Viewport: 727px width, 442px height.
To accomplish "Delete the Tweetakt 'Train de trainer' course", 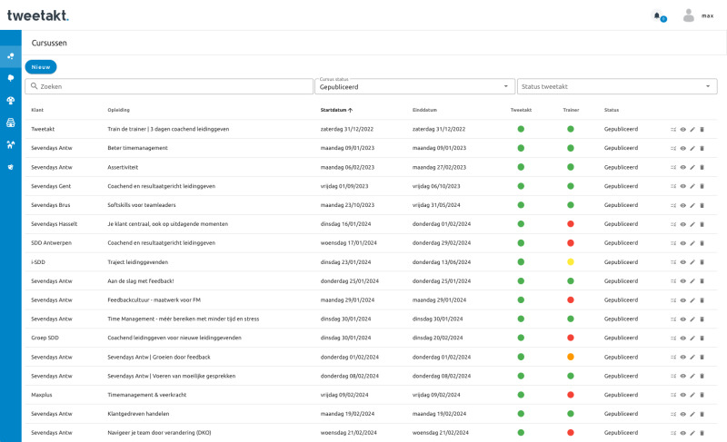I will [702, 129].
